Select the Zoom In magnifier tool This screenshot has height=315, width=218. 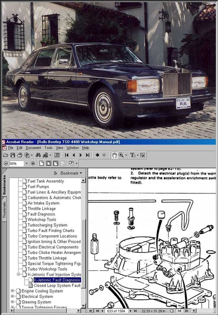pyautogui.click(x=121, y=155)
